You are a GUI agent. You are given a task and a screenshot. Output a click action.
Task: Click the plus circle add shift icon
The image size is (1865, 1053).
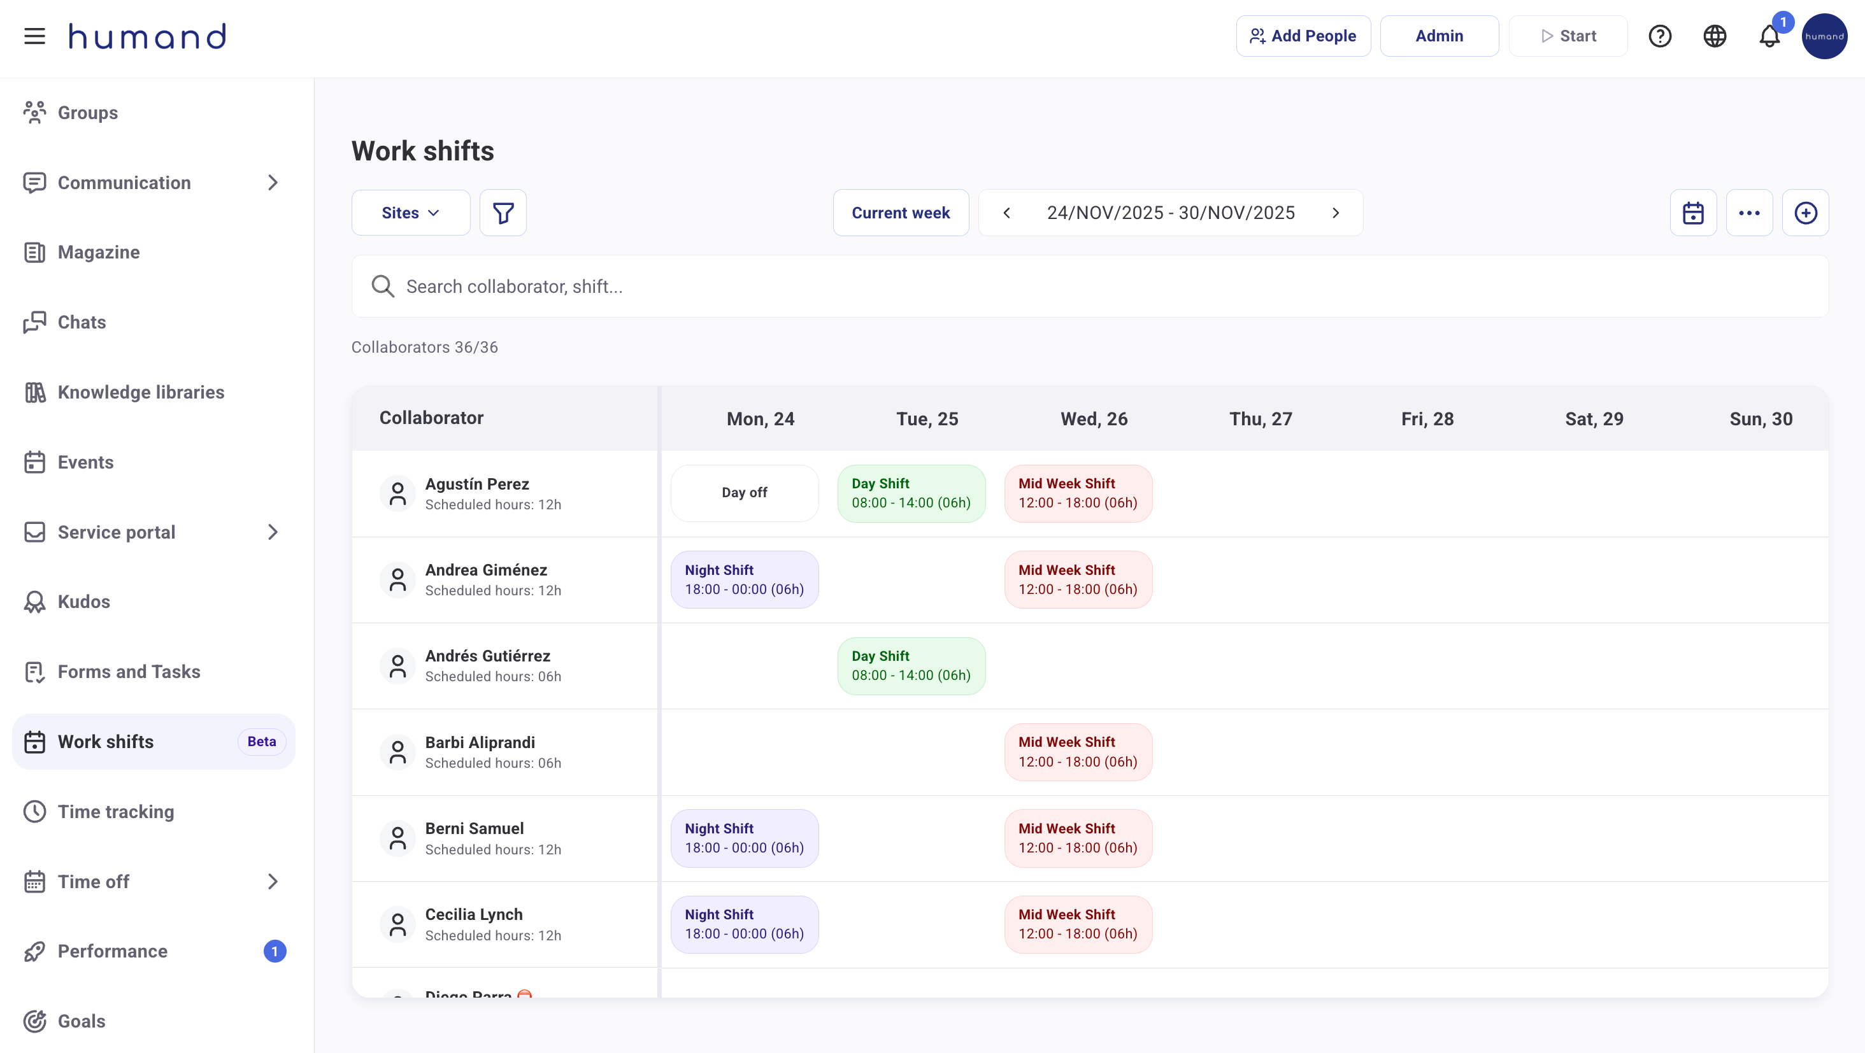1805,213
